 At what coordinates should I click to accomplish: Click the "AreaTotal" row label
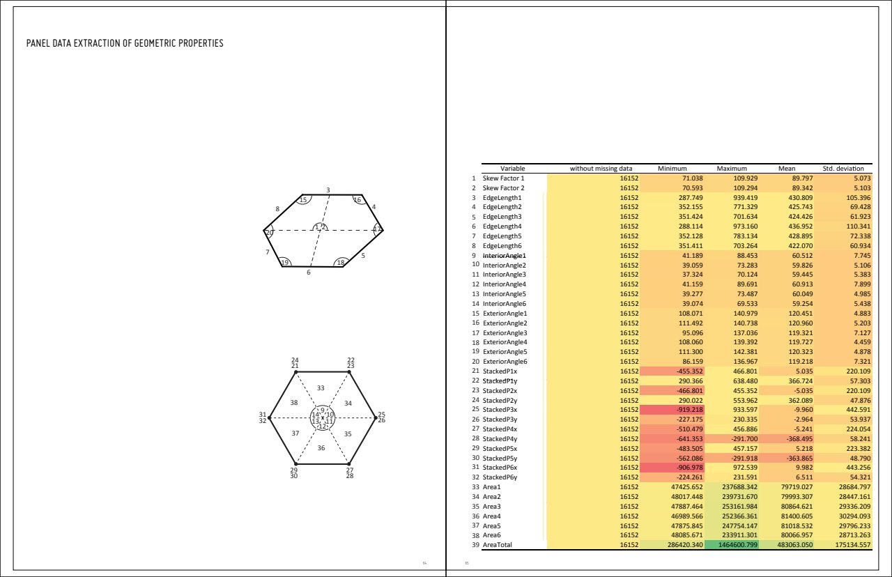coord(497,545)
